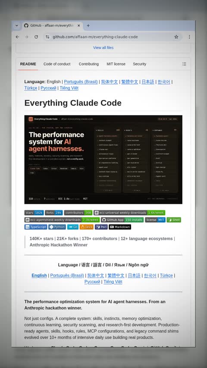This screenshot has width=207, height=368.
Task: Click the browser back arrow
Action: pyautogui.click(x=17, y=37)
